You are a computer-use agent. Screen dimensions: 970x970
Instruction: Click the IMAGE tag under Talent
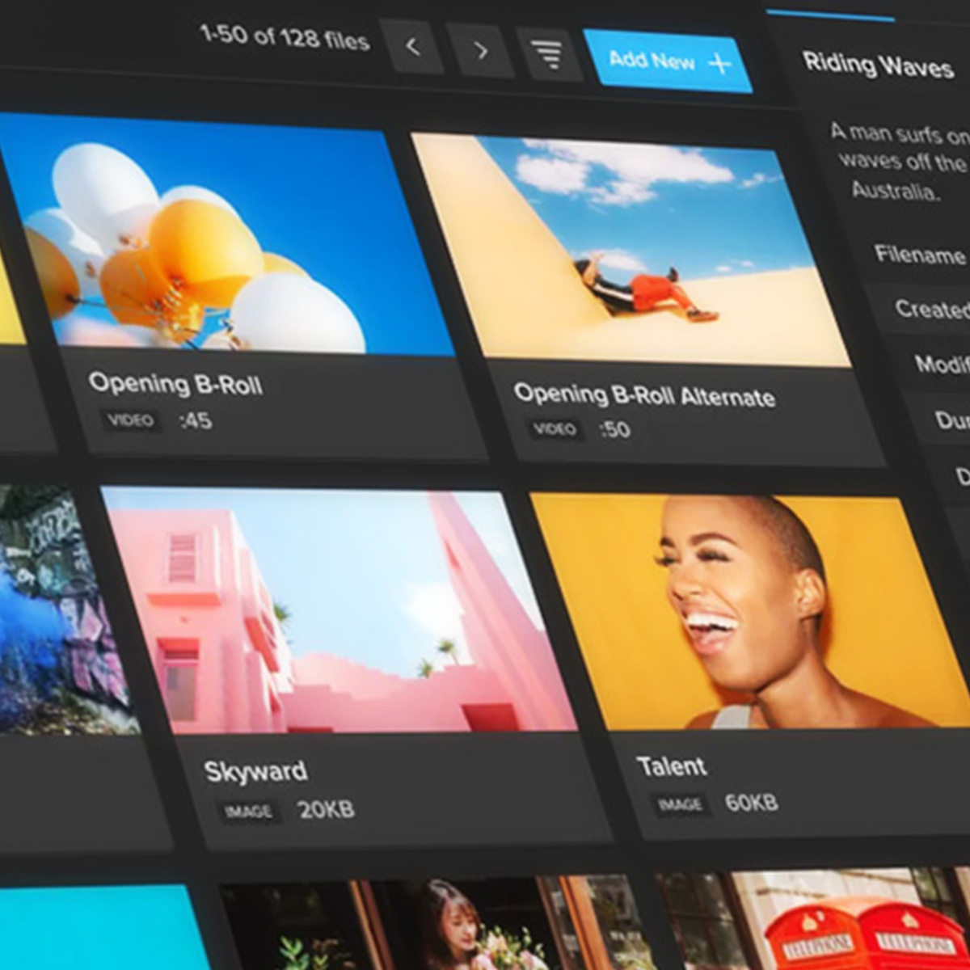point(680,803)
